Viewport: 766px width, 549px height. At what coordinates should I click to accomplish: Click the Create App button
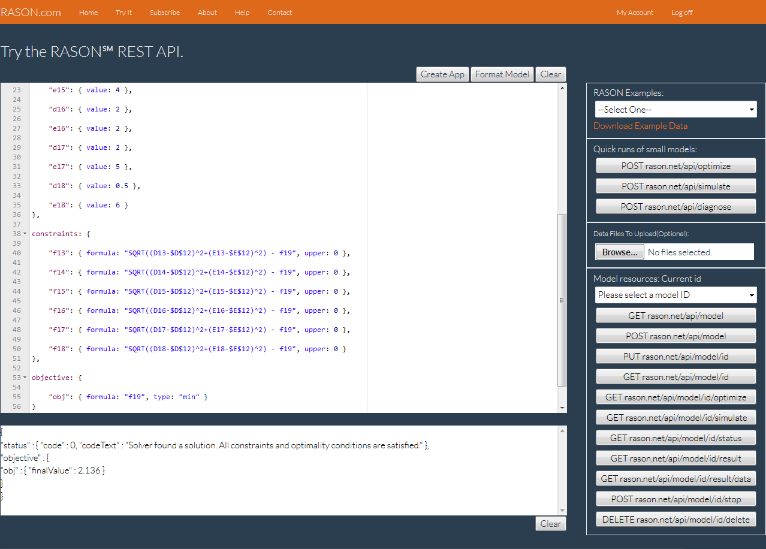(x=442, y=74)
